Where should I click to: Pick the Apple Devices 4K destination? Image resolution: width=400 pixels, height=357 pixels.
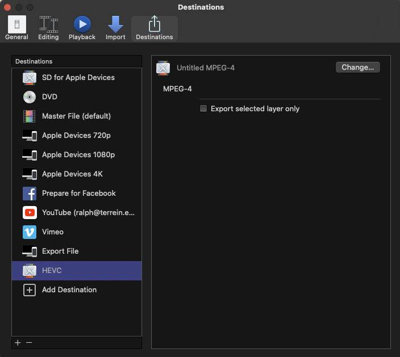(72, 174)
